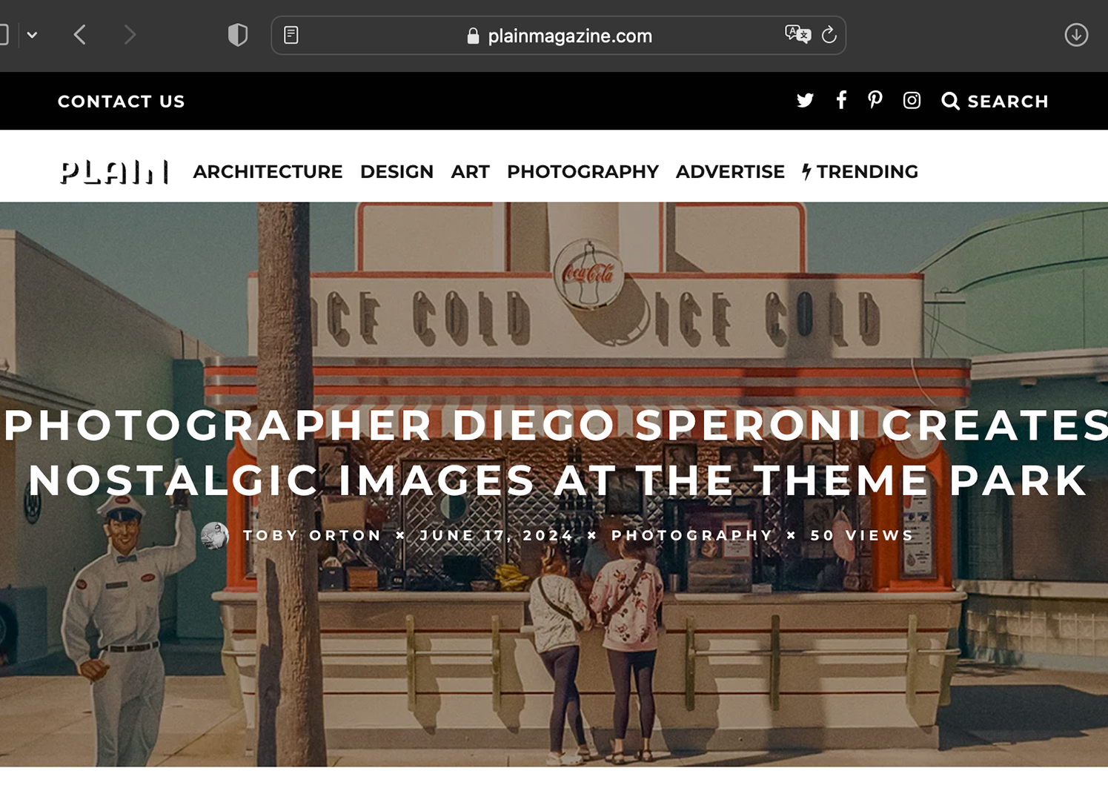Expand the tab group chevron dropdown
The height and width of the screenshot is (791, 1108).
click(x=32, y=35)
